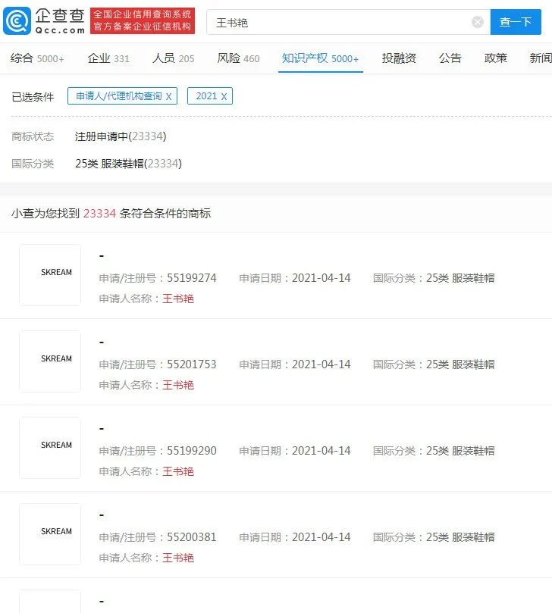The height and width of the screenshot is (613, 552).
Task: Click applicant 王书艳 under number 55199274
Action: pyautogui.click(x=178, y=299)
